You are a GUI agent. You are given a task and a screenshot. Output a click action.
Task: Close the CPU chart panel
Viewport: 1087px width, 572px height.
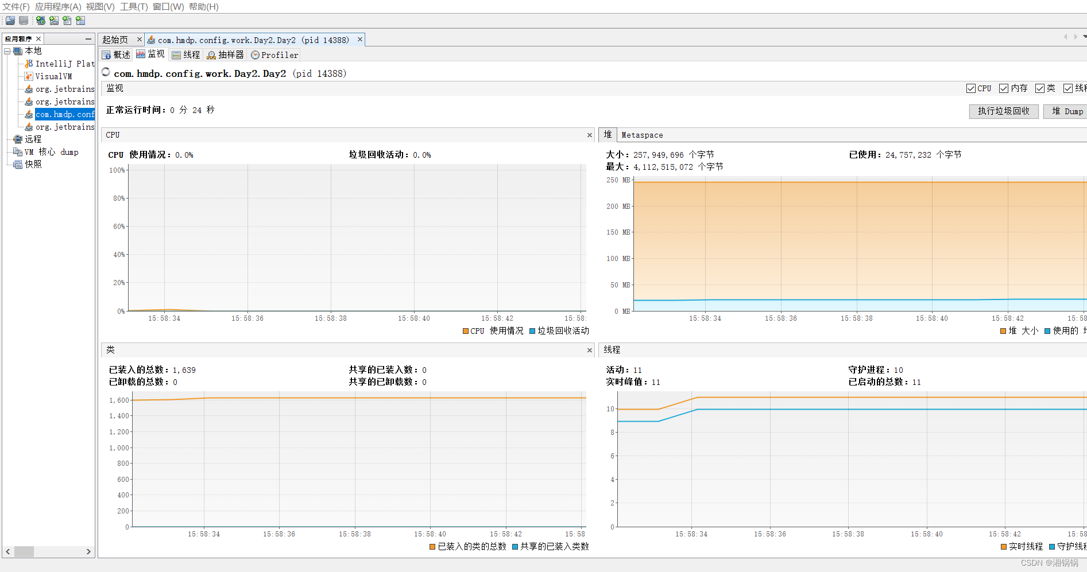click(589, 135)
